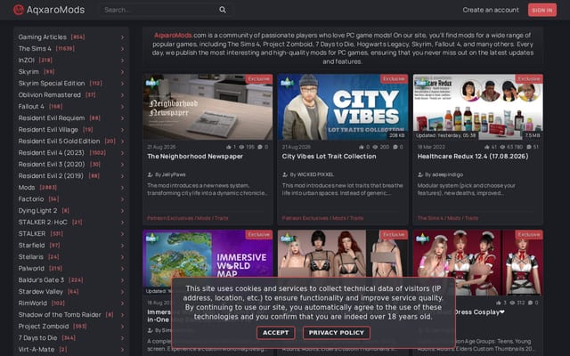The image size is (570, 356).
Task: Click author icon beside By WICKED PIXXEL
Action: click(285, 174)
